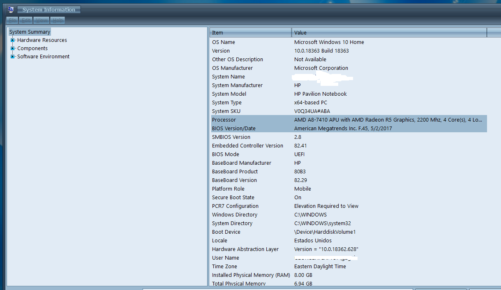This screenshot has width=501, height=290.
Task: Select the BaseBoard Version item cell
Action: (x=234, y=180)
